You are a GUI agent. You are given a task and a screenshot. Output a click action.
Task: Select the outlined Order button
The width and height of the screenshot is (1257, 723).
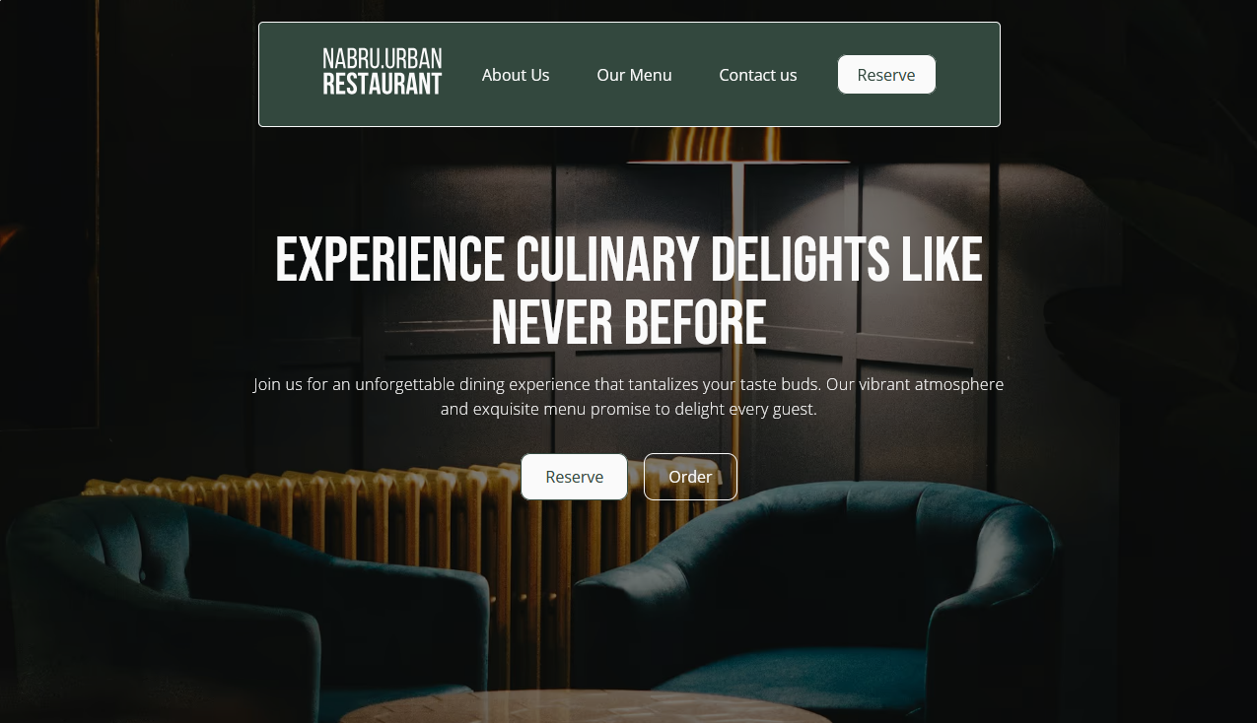click(x=690, y=477)
